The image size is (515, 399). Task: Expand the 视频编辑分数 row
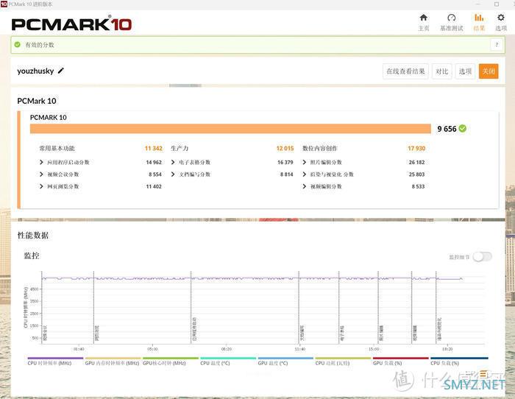click(x=305, y=186)
